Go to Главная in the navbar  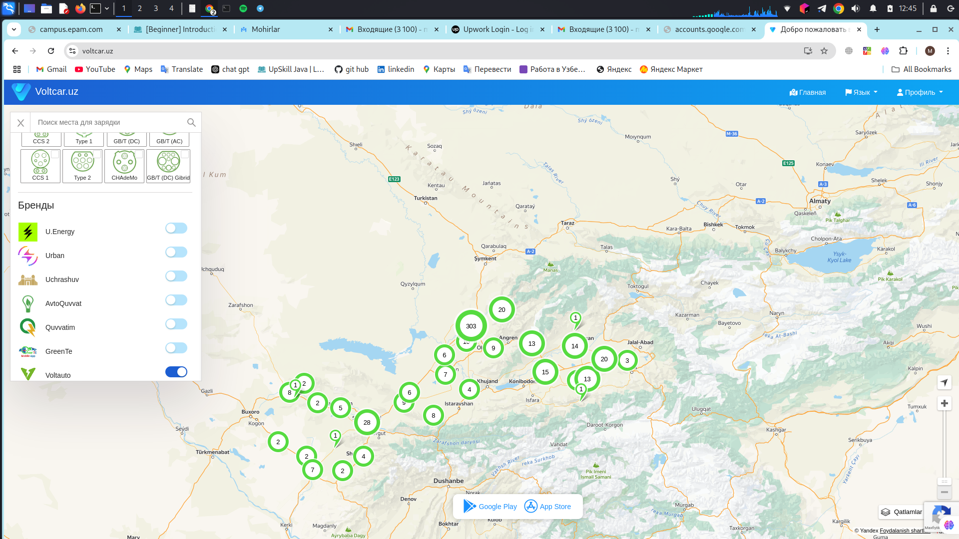[x=808, y=92]
